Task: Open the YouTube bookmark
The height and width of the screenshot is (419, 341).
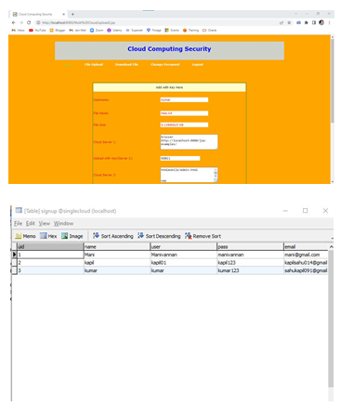Action: coord(37,31)
